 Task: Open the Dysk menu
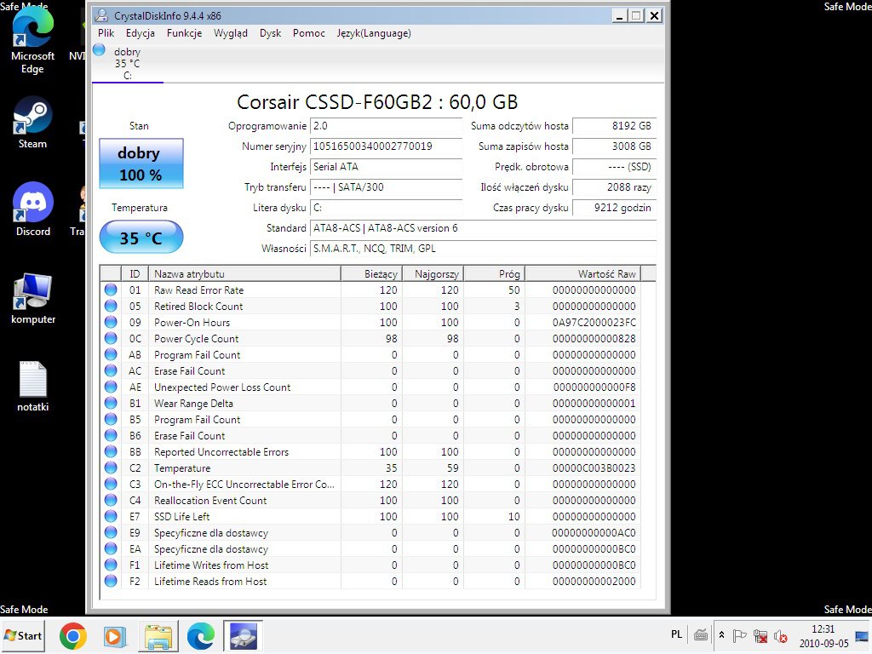270,33
